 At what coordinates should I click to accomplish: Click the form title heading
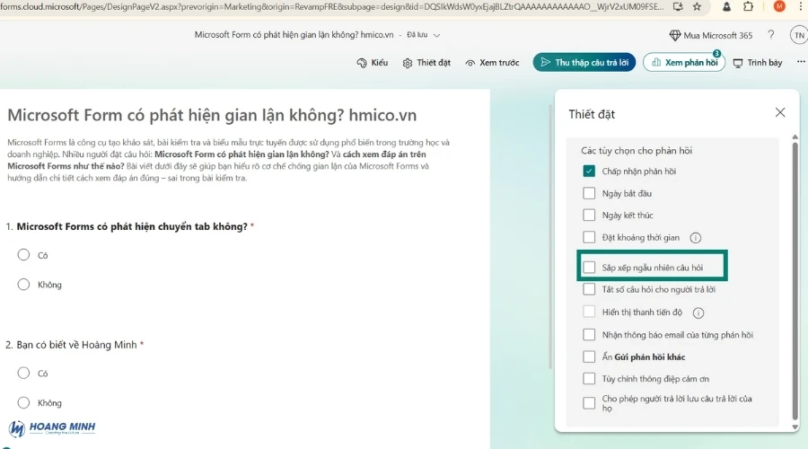[x=212, y=115]
